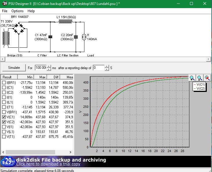Enable the I(C1) result checkbox

click(x=4, y=88)
